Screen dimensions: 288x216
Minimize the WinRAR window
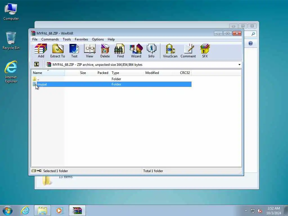(x=218, y=33)
